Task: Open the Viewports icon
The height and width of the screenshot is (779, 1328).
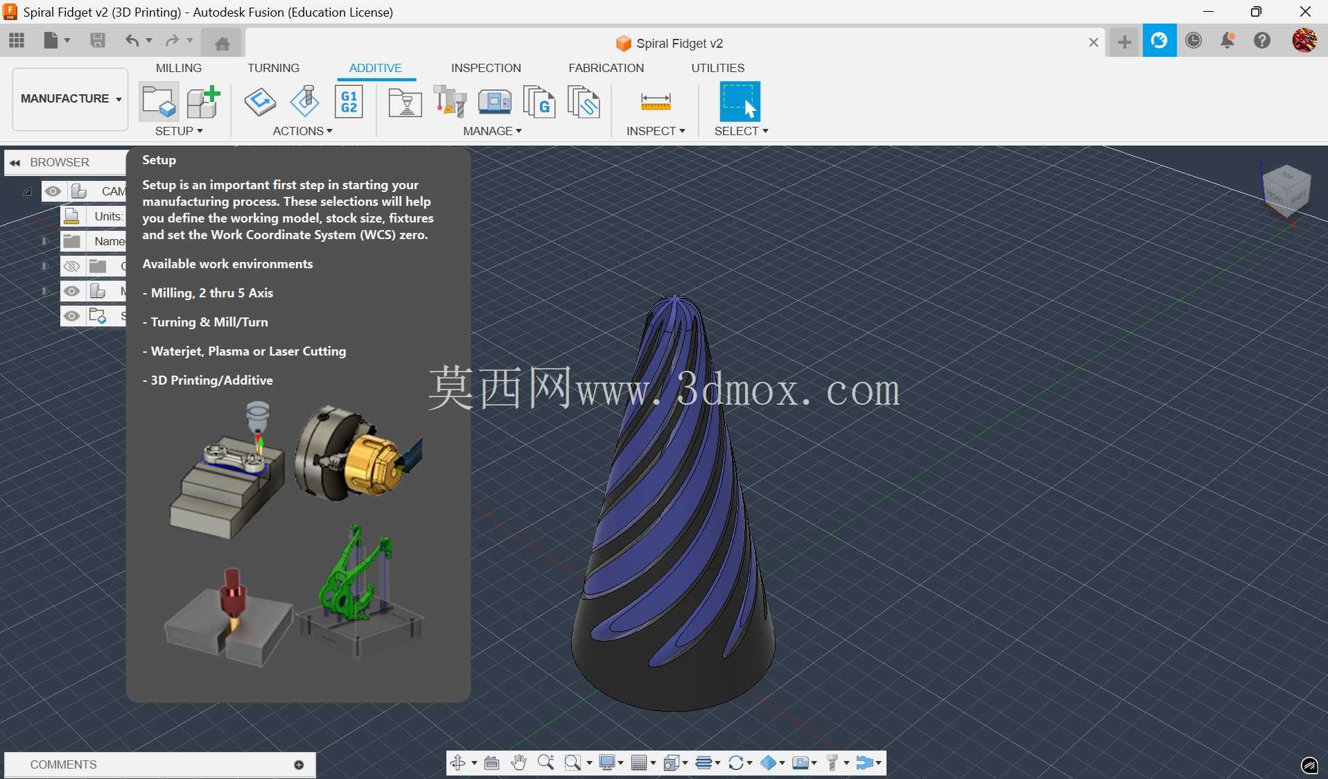Action: (671, 763)
